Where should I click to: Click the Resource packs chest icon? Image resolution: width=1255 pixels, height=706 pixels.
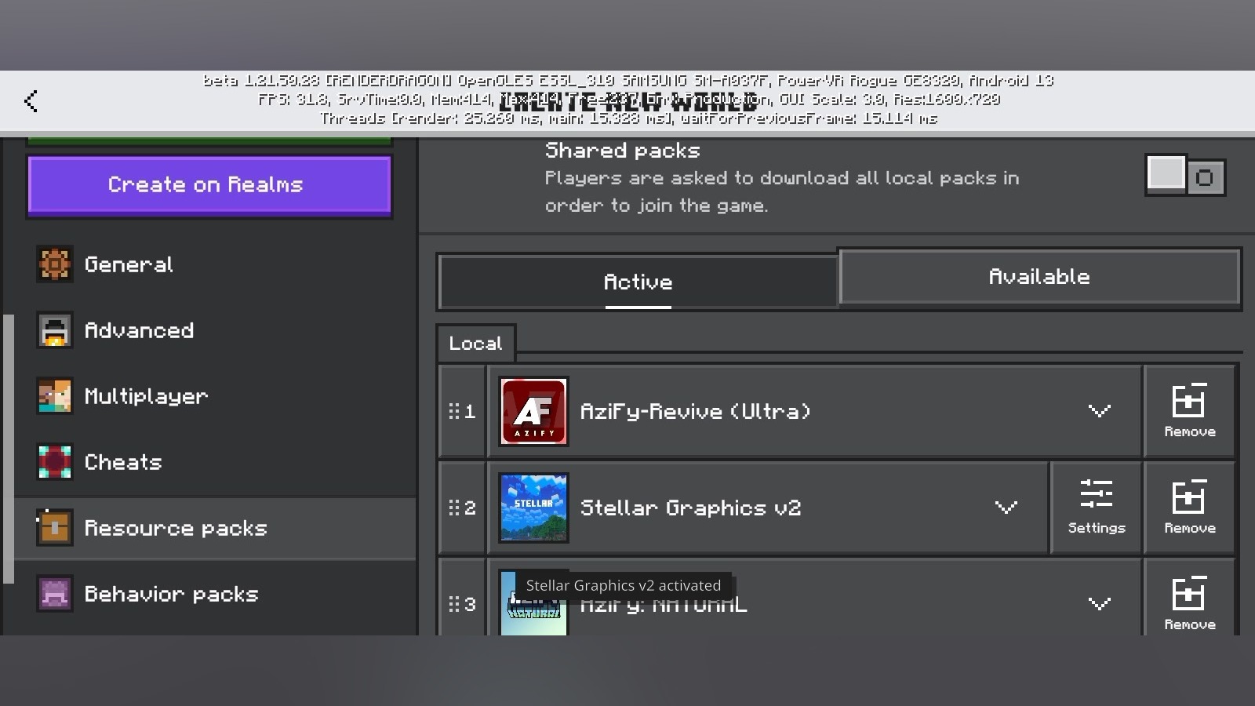coord(54,527)
